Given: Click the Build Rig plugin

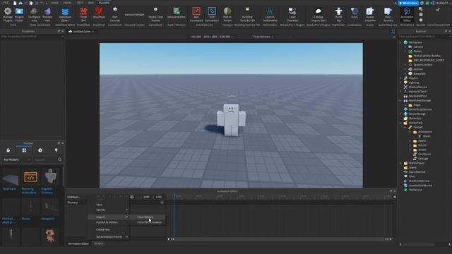Looking at the screenshot, I should 338,14.
